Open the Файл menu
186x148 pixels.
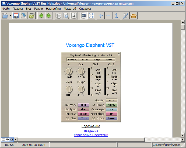[6, 9]
